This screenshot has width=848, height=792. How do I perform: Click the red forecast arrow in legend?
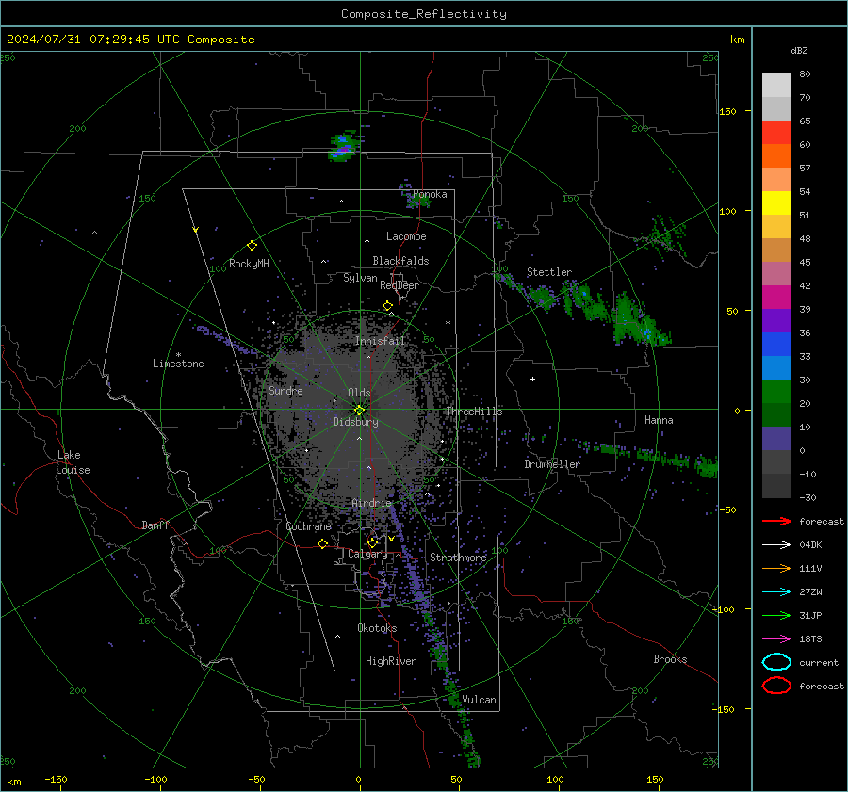point(776,521)
